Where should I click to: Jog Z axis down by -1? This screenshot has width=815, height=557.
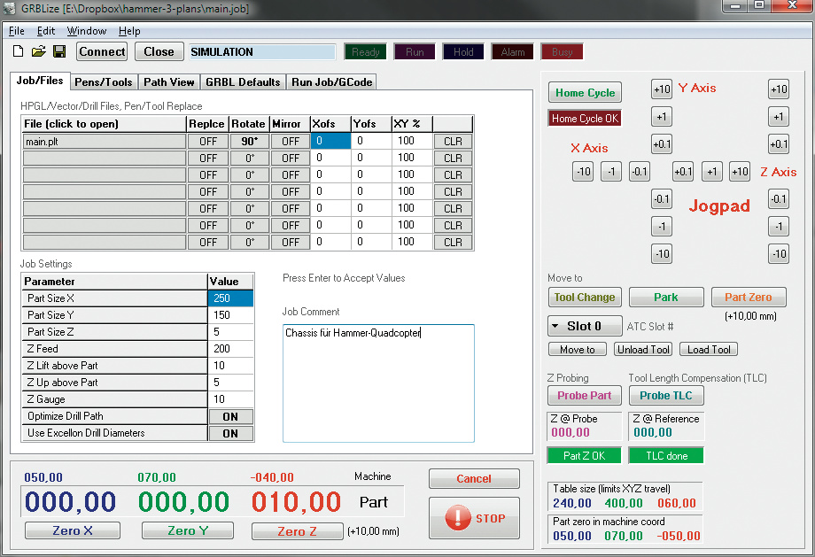tap(778, 227)
